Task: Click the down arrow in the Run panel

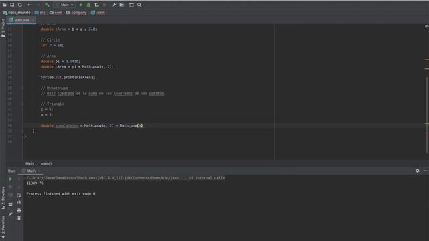Action: [x=19, y=187]
